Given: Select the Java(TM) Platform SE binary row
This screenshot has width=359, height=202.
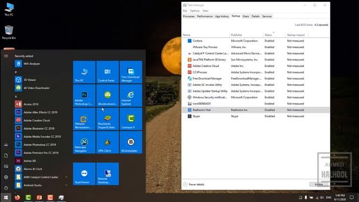Looking at the screenshot, I should (256, 59).
